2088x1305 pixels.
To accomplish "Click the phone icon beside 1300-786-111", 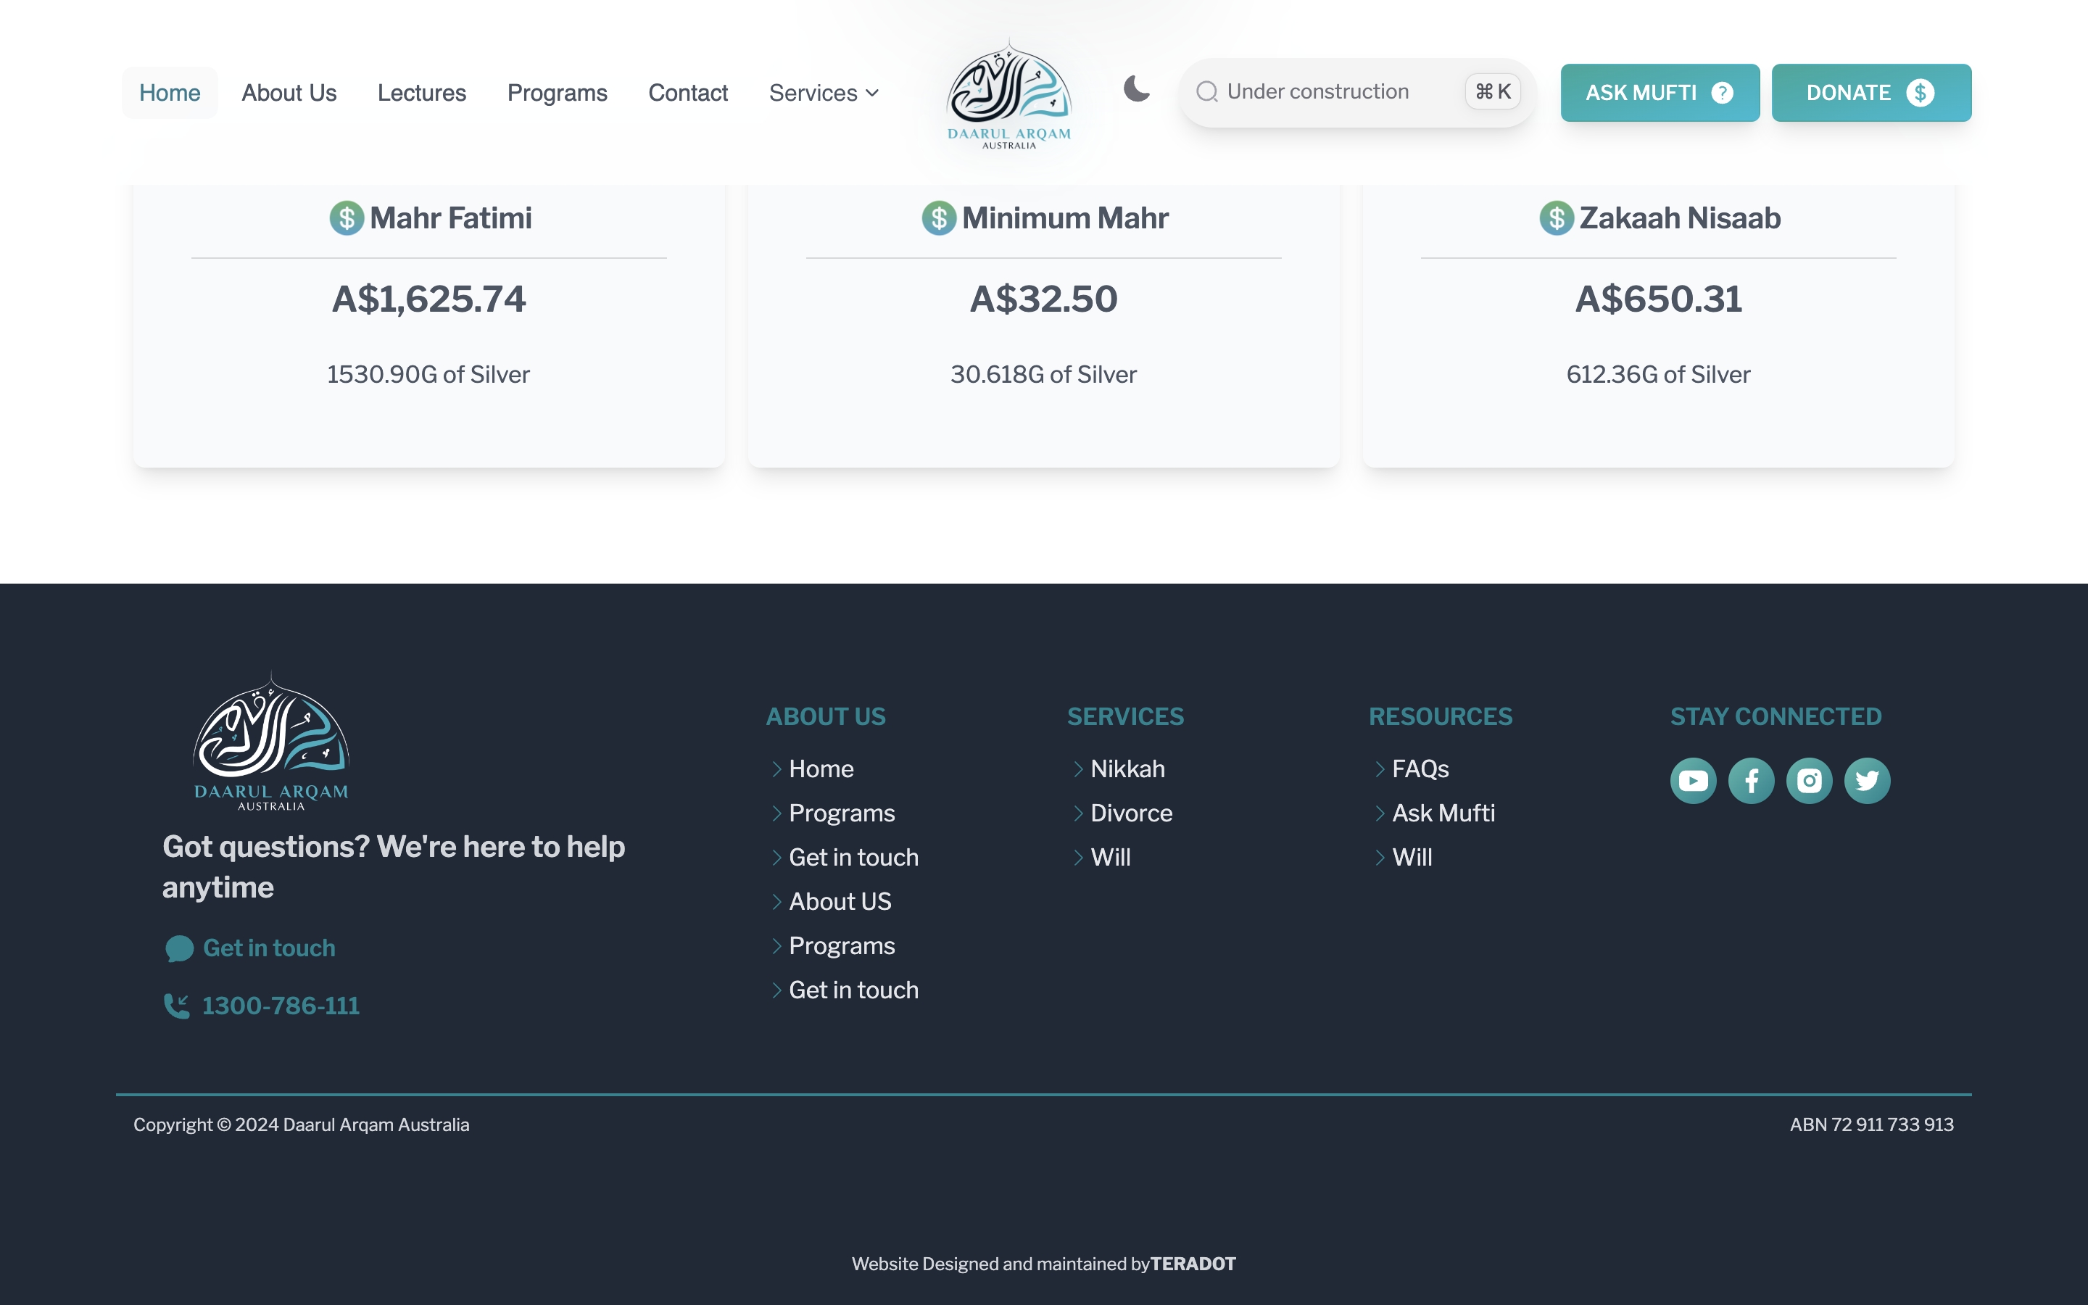I will [177, 1006].
